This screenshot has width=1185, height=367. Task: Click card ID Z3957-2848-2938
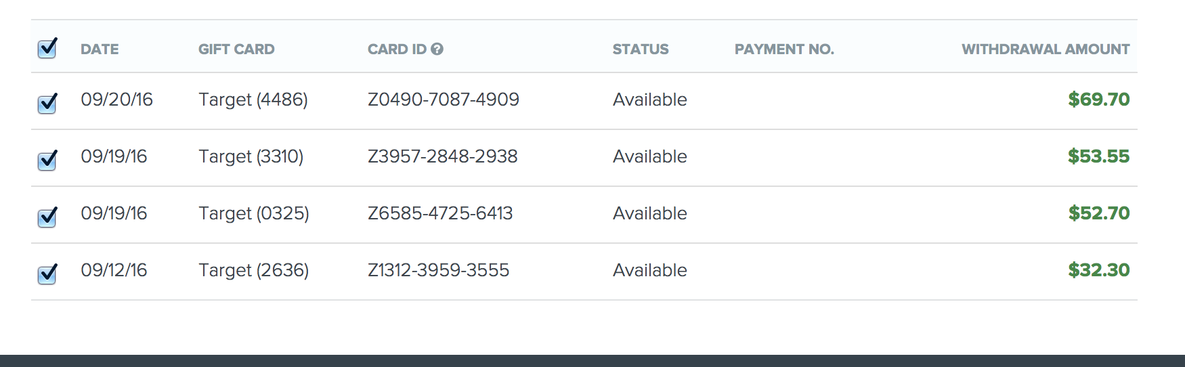(x=443, y=156)
